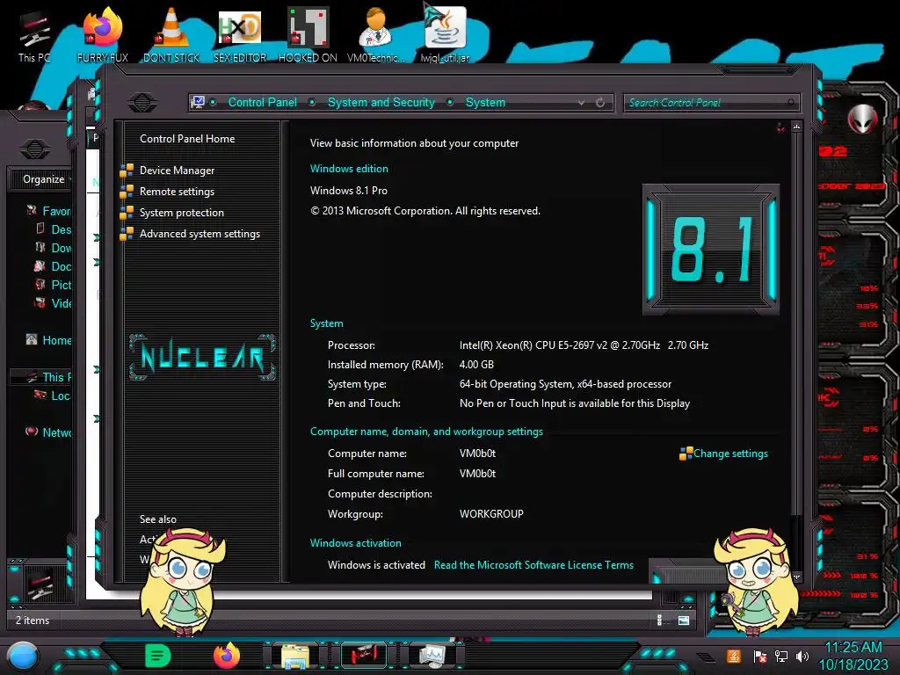Viewport: 900px width, 675px height.
Task: Click the taskbar clock showing 11:25 AM
Action: [853, 657]
